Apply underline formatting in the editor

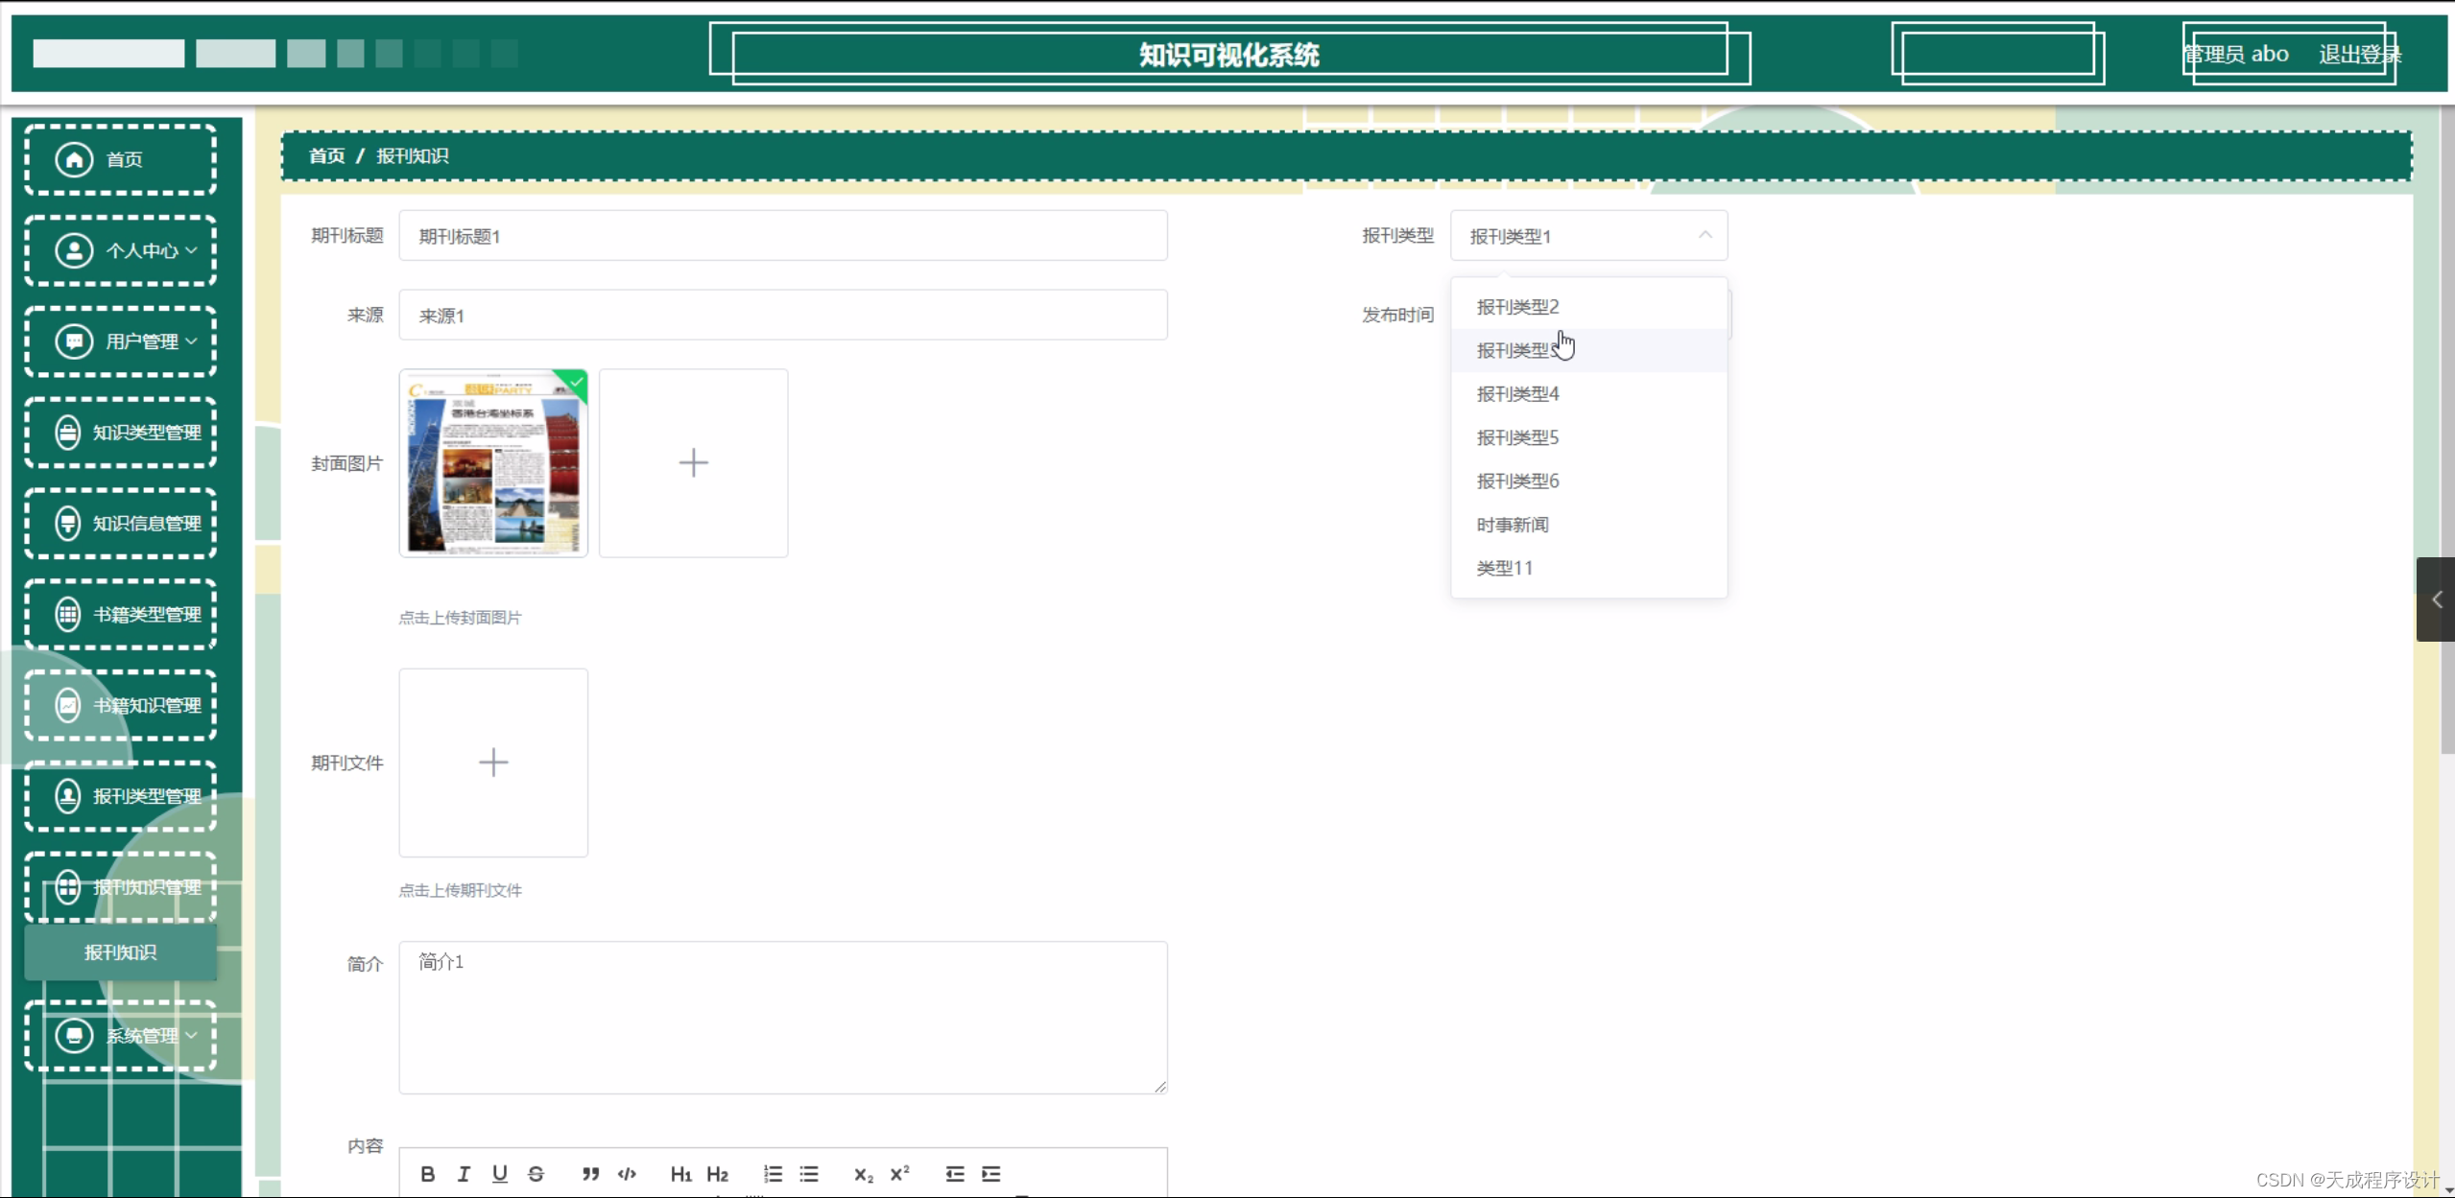[x=499, y=1174]
